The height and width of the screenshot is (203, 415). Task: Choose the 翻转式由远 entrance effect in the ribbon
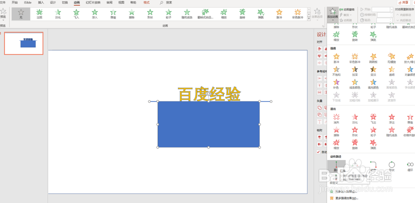pyautogui.click(x=205, y=14)
